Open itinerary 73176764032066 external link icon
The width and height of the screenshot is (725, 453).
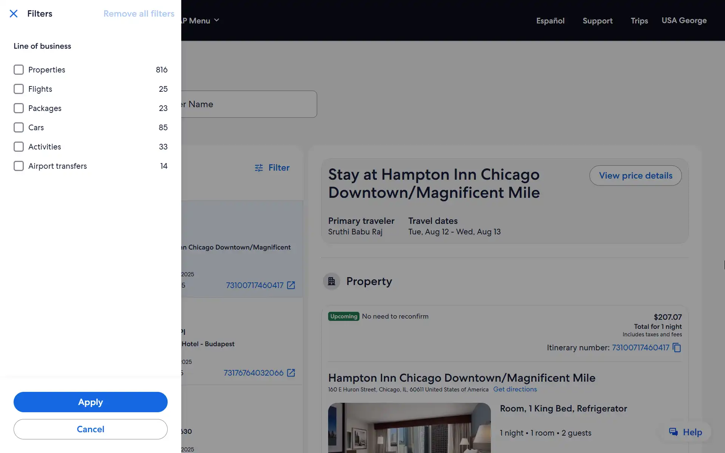[291, 373]
